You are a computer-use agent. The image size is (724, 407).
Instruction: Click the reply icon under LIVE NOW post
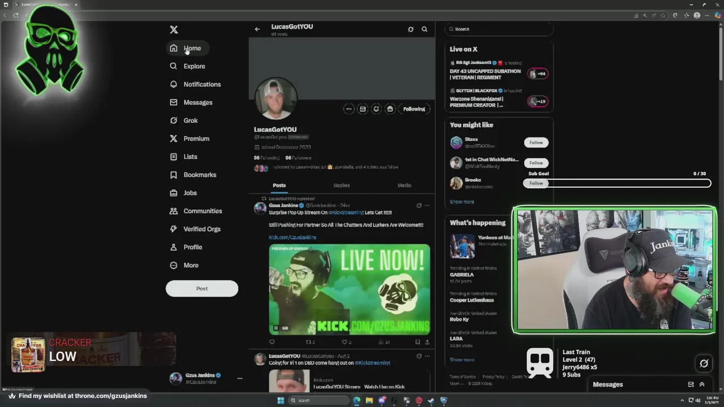click(272, 342)
